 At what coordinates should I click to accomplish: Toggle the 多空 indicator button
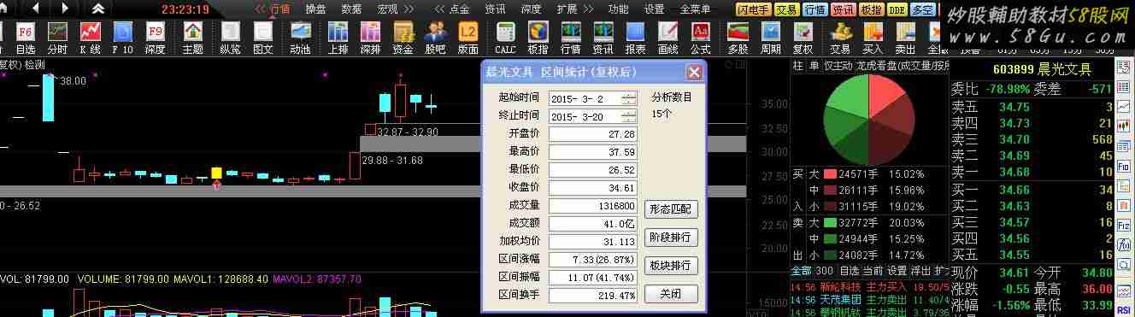point(923,9)
